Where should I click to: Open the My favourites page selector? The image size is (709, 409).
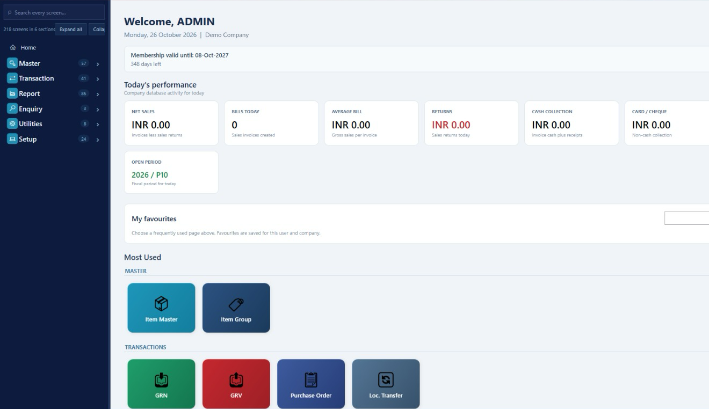click(x=686, y=218)
